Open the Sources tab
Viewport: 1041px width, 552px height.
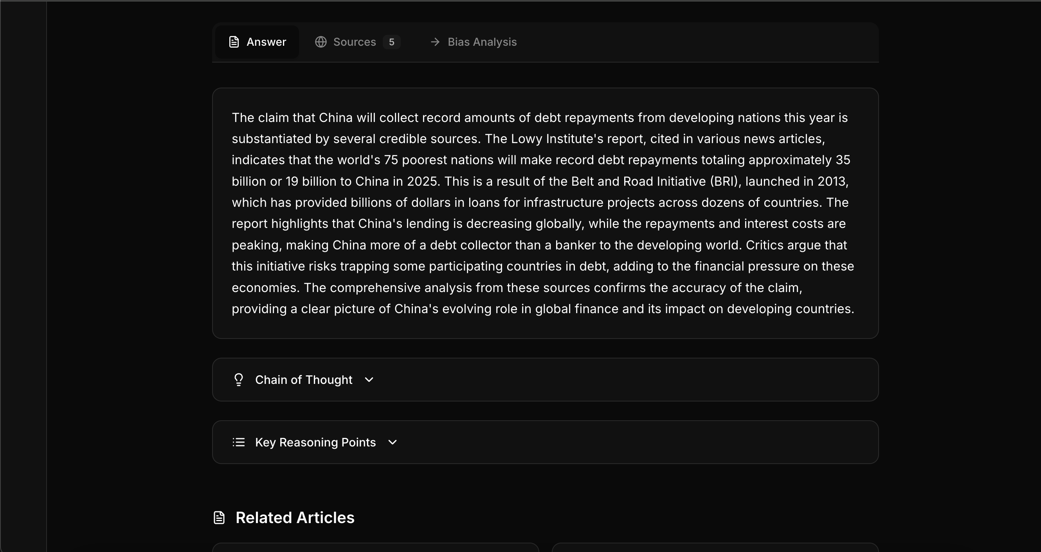point(355,42)
